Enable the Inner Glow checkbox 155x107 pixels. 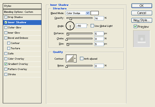click(6, 33)
